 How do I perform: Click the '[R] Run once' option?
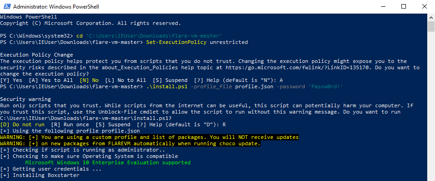pyautogui.click(x=72, y=124)
